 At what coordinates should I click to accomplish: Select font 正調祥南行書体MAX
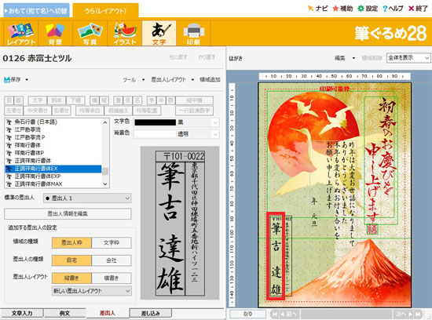pyautogui.click(x=53, y=184)
